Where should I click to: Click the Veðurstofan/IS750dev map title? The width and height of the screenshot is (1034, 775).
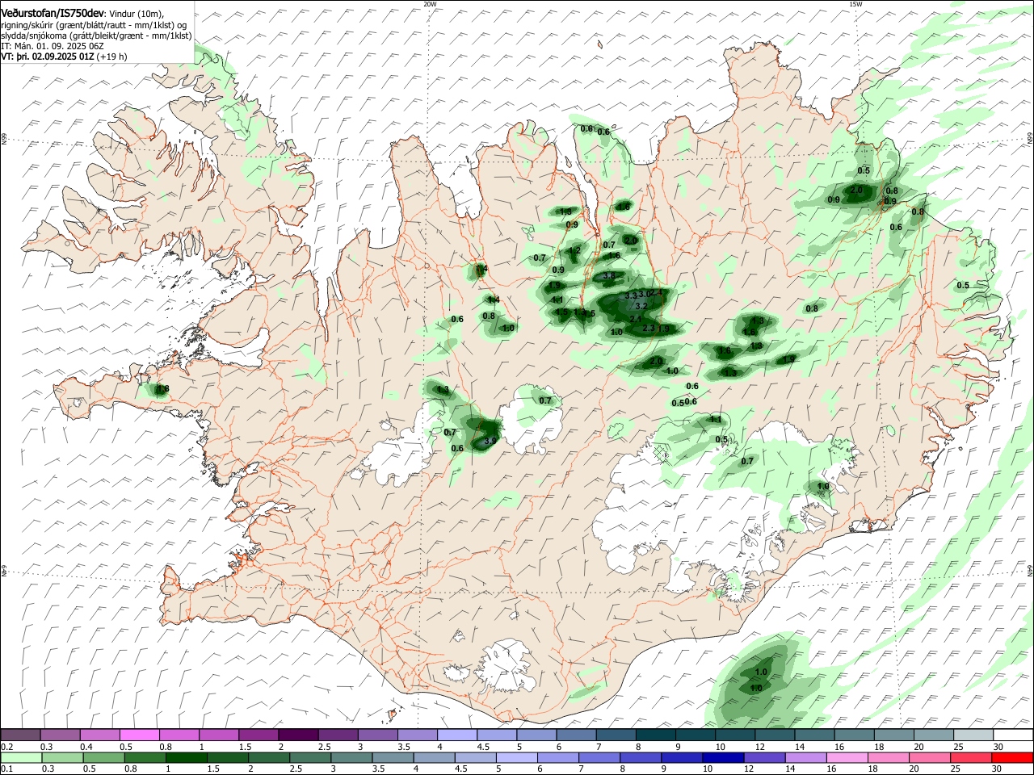click(53, 13)
